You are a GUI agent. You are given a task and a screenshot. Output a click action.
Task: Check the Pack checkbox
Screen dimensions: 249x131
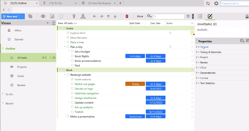tap(72, 65)
